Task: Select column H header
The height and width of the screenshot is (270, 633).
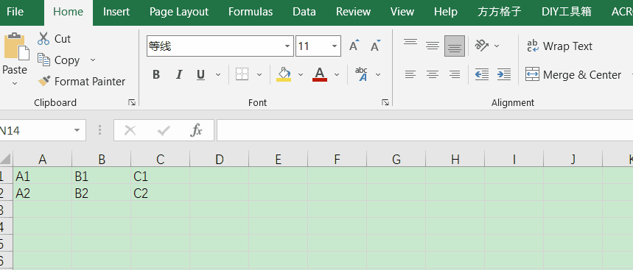Action: (455, 160)
